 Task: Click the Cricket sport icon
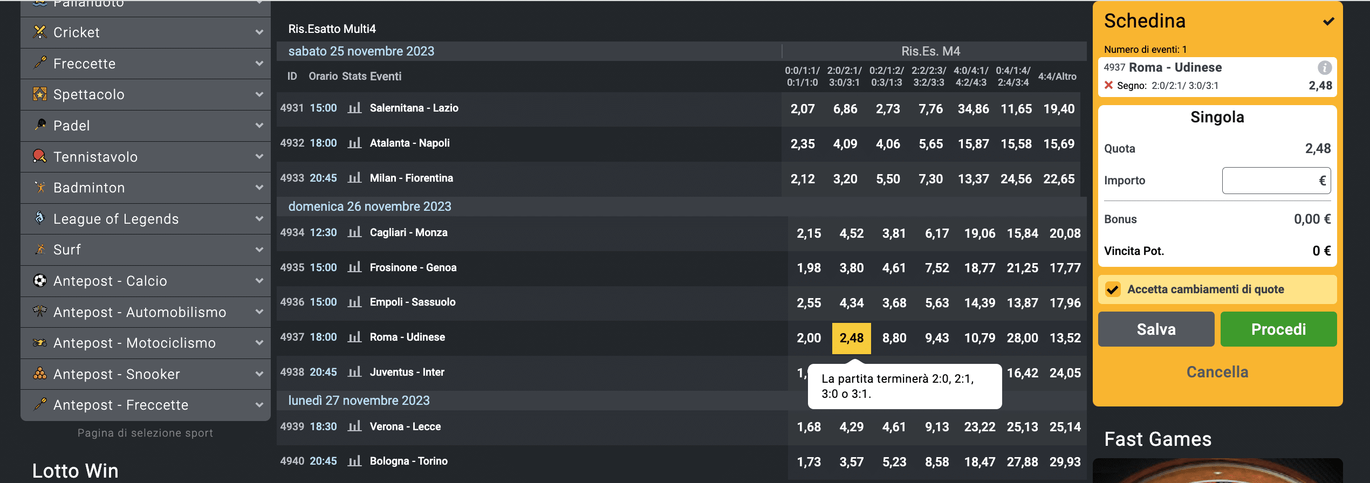tap(40, 32)
